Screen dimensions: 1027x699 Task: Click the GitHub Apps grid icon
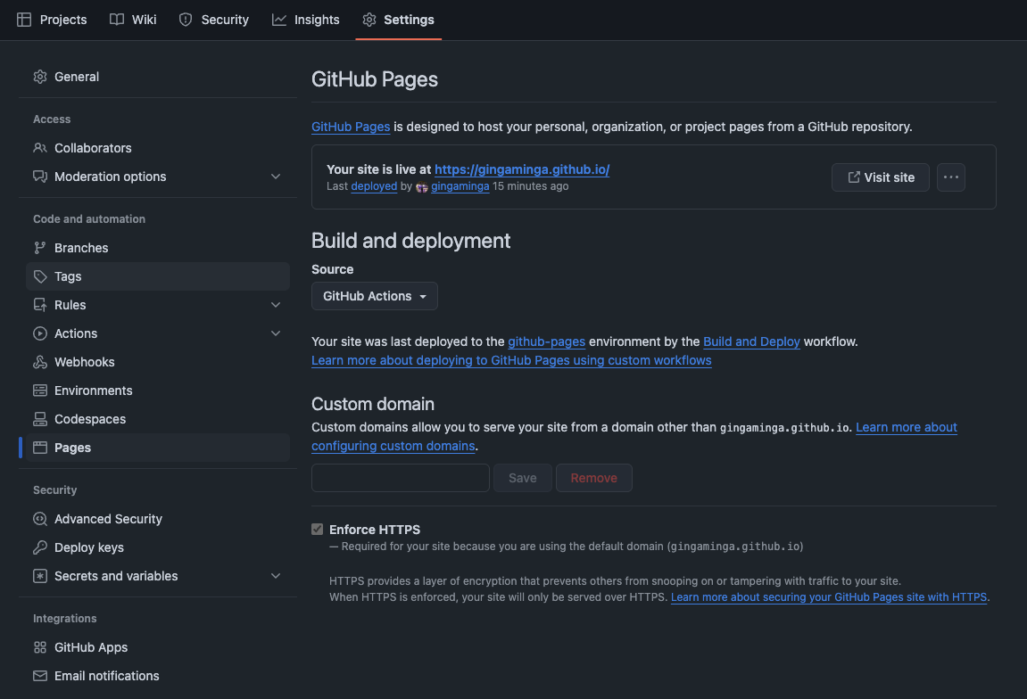[40, 647]
